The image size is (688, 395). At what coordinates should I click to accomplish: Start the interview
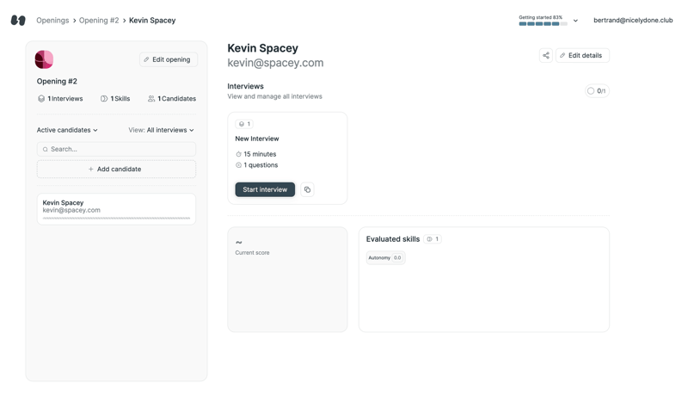click(265, 189)
